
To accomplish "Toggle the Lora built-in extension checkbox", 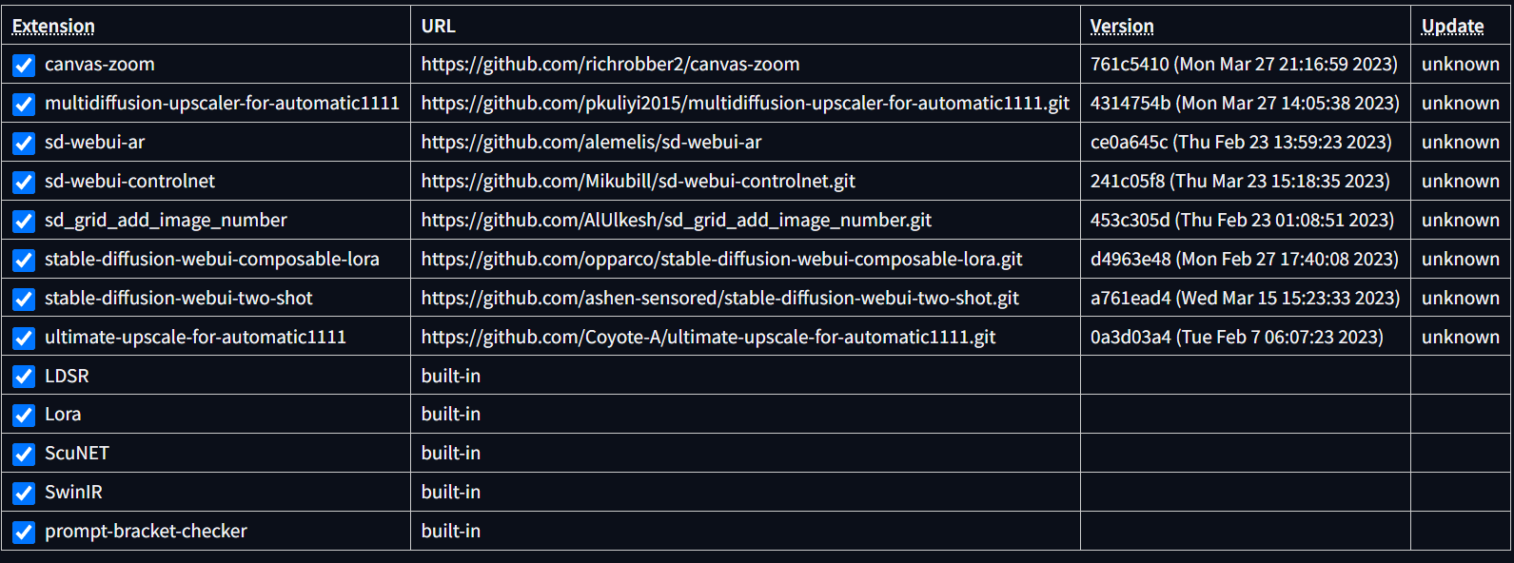I will pyautogui.click(x=24, y=415).
